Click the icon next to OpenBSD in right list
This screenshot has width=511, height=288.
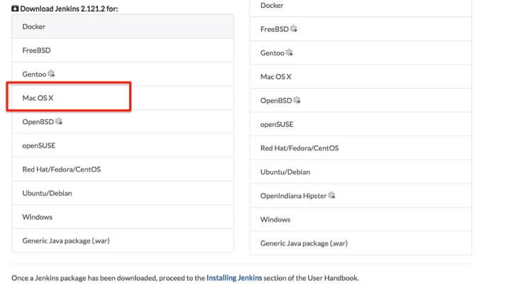pos(297,100)
